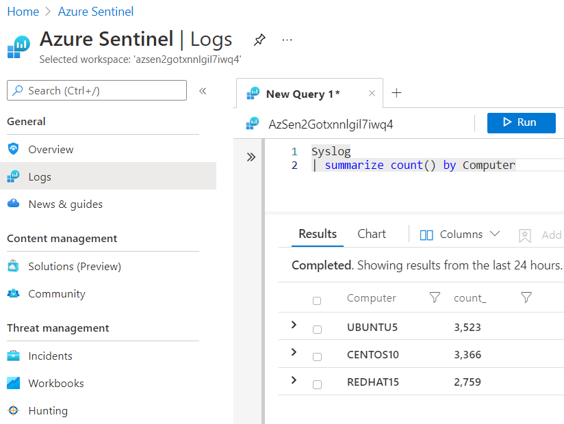Open the more options ellipsis menu

point(287,40)
